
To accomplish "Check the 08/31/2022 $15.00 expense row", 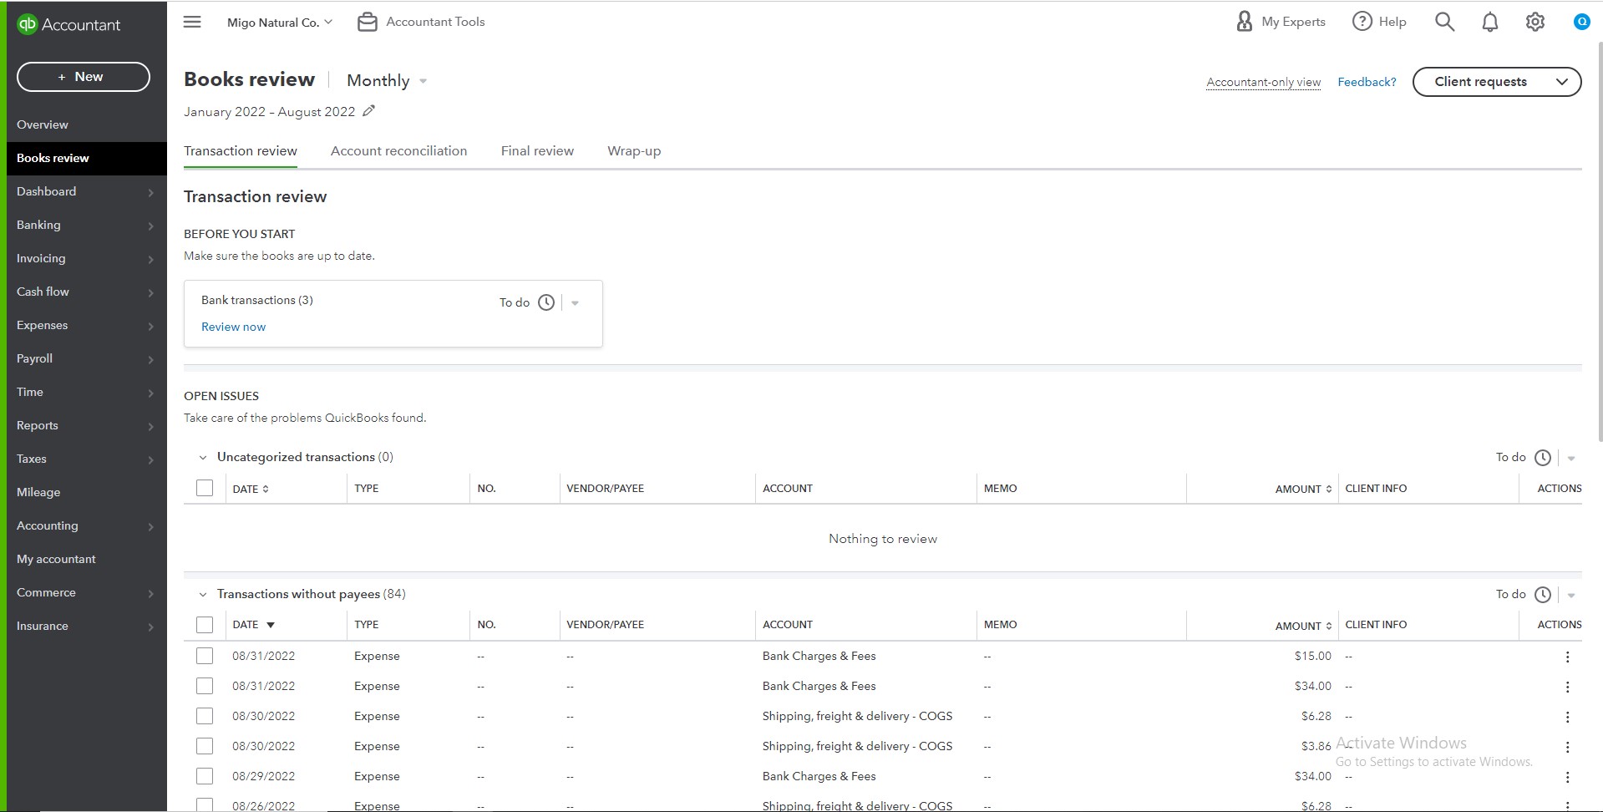I will (205, 656).
